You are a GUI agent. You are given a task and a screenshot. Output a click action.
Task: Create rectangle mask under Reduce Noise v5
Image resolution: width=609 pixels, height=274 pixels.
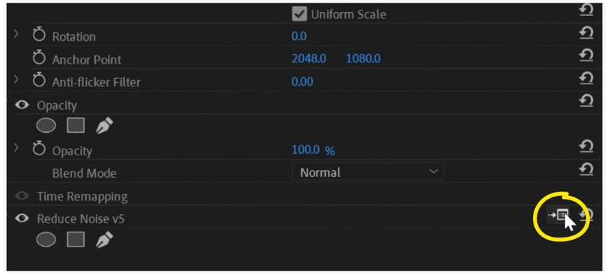(x=75, y=240)
